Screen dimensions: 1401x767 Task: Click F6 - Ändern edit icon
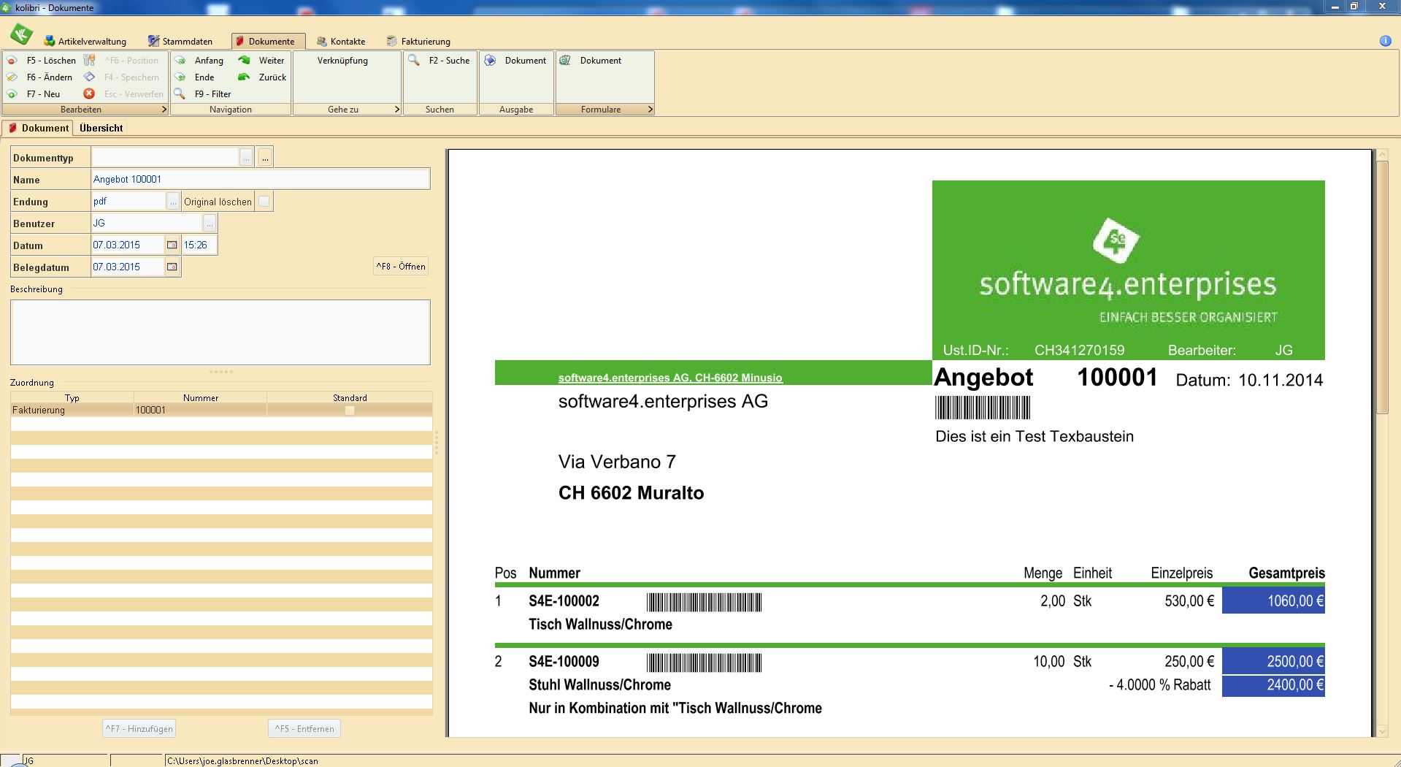click(x=12, y=77)
